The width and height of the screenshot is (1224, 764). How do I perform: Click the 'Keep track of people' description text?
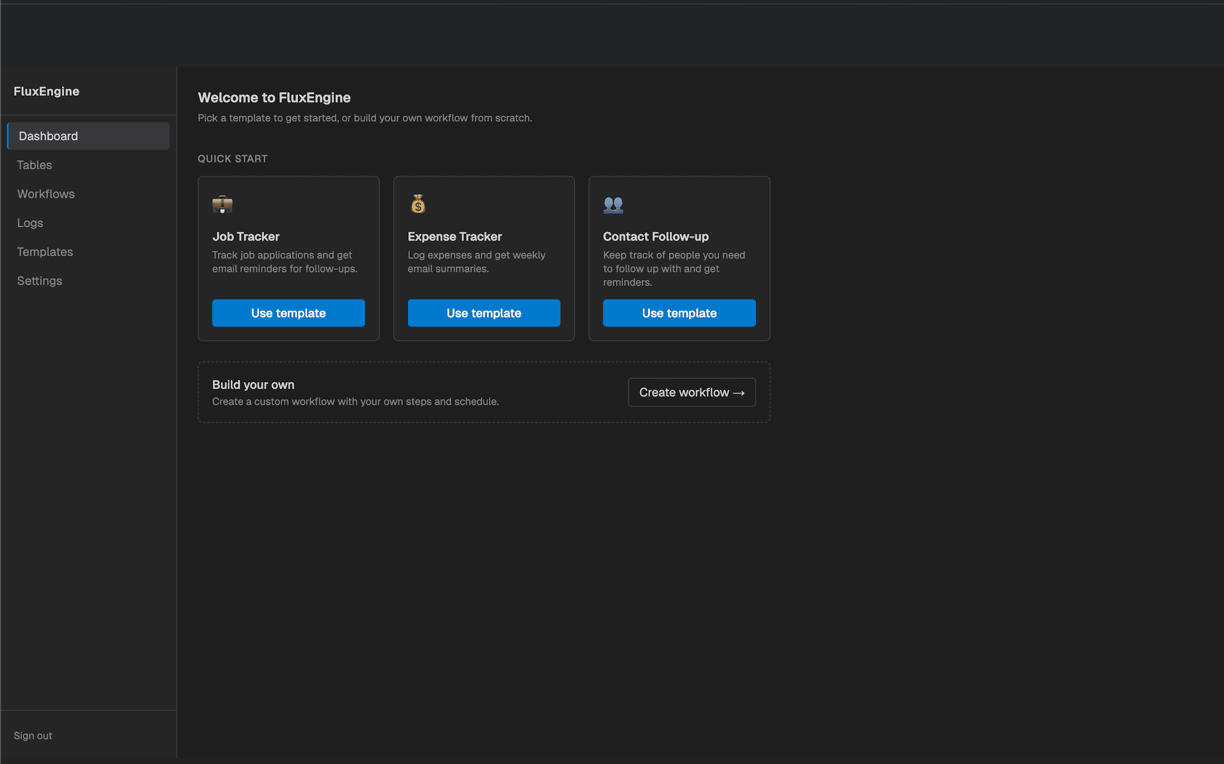674,268
